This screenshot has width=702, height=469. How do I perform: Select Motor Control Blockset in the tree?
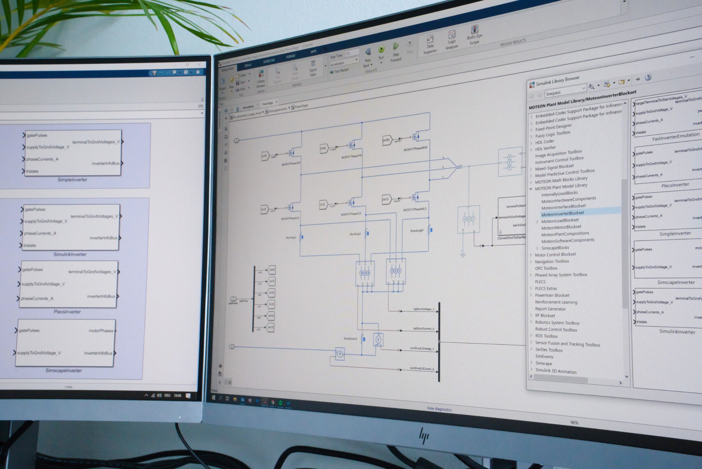coord(555,255)
